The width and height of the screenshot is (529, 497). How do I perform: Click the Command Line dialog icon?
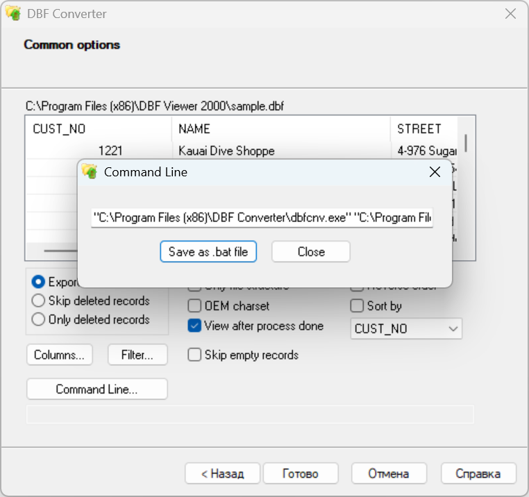pyautogui.click(x=89, y=171)
